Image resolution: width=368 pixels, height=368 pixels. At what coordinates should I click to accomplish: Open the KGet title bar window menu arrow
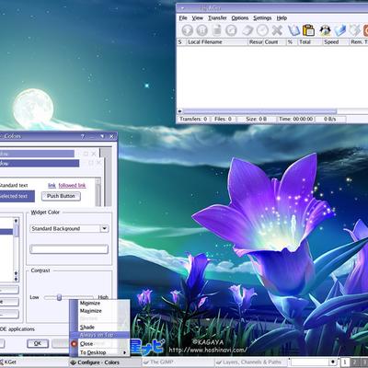pyautogui.click(x=182, y=8)
